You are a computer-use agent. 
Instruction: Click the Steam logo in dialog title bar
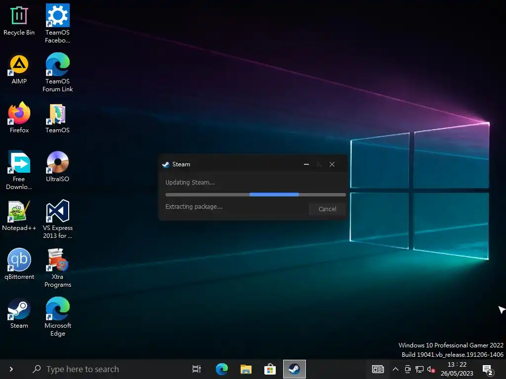pos(166,165)
